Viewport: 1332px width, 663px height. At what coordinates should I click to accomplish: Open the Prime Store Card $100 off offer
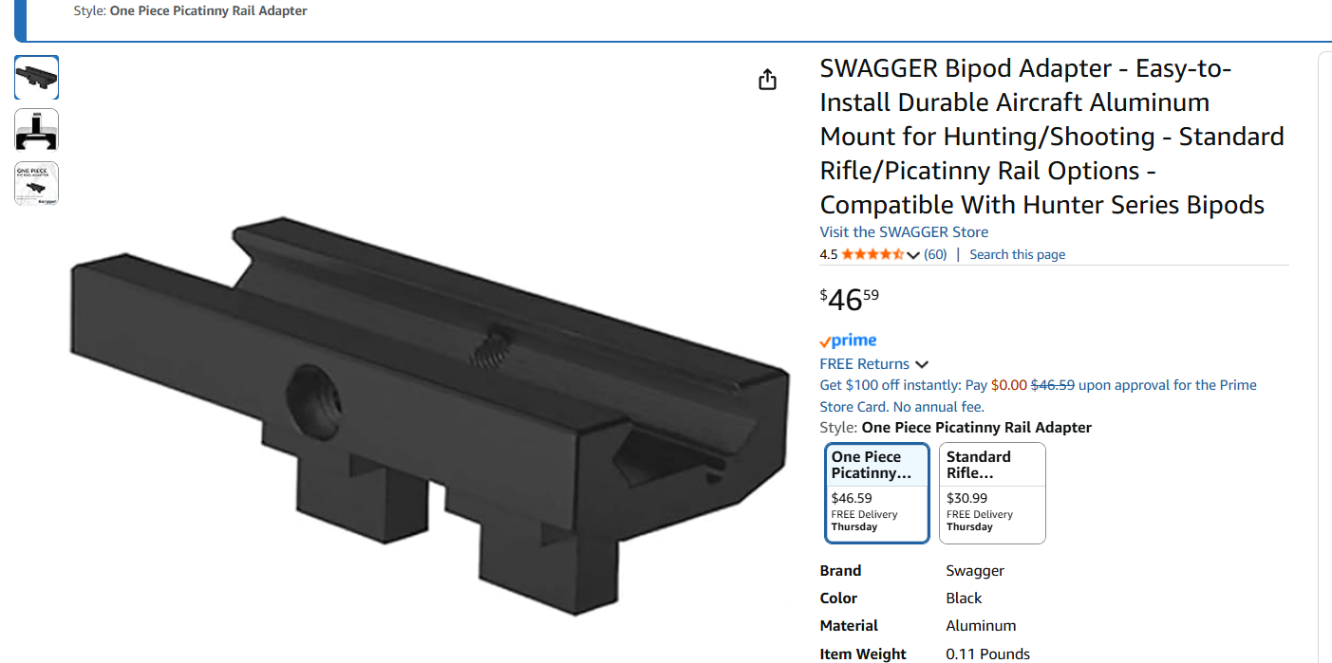pyautogui.click(x=1038, y=396)
